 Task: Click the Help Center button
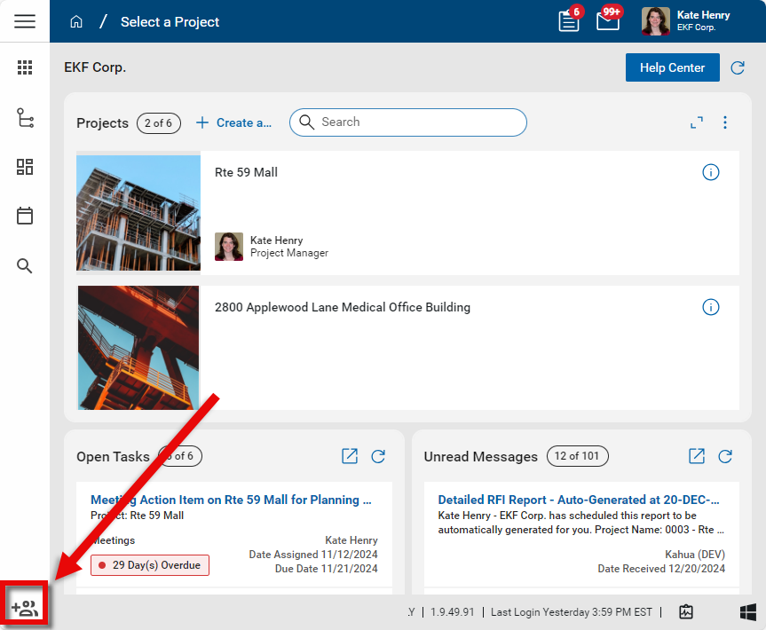click(x=672, y=67)
